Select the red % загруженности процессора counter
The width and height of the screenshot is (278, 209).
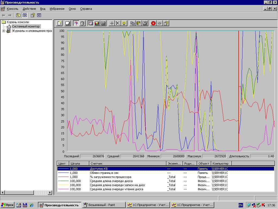point(110,177)
